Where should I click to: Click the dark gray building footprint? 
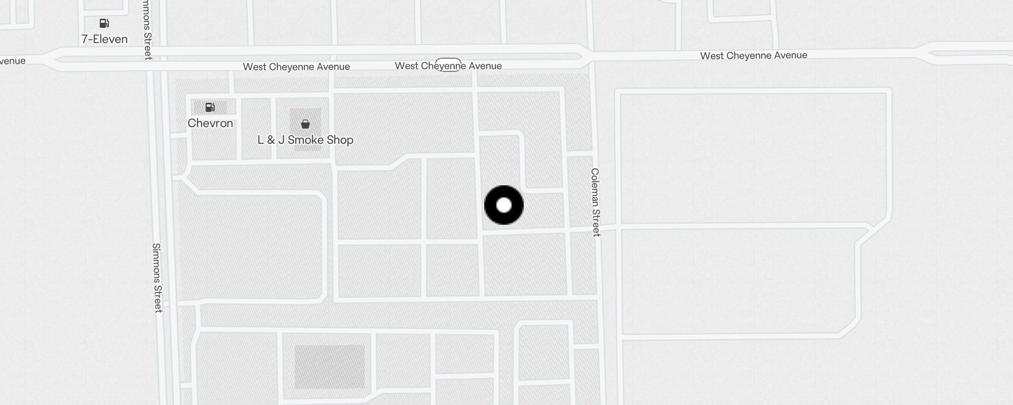(x=330, y=367)
